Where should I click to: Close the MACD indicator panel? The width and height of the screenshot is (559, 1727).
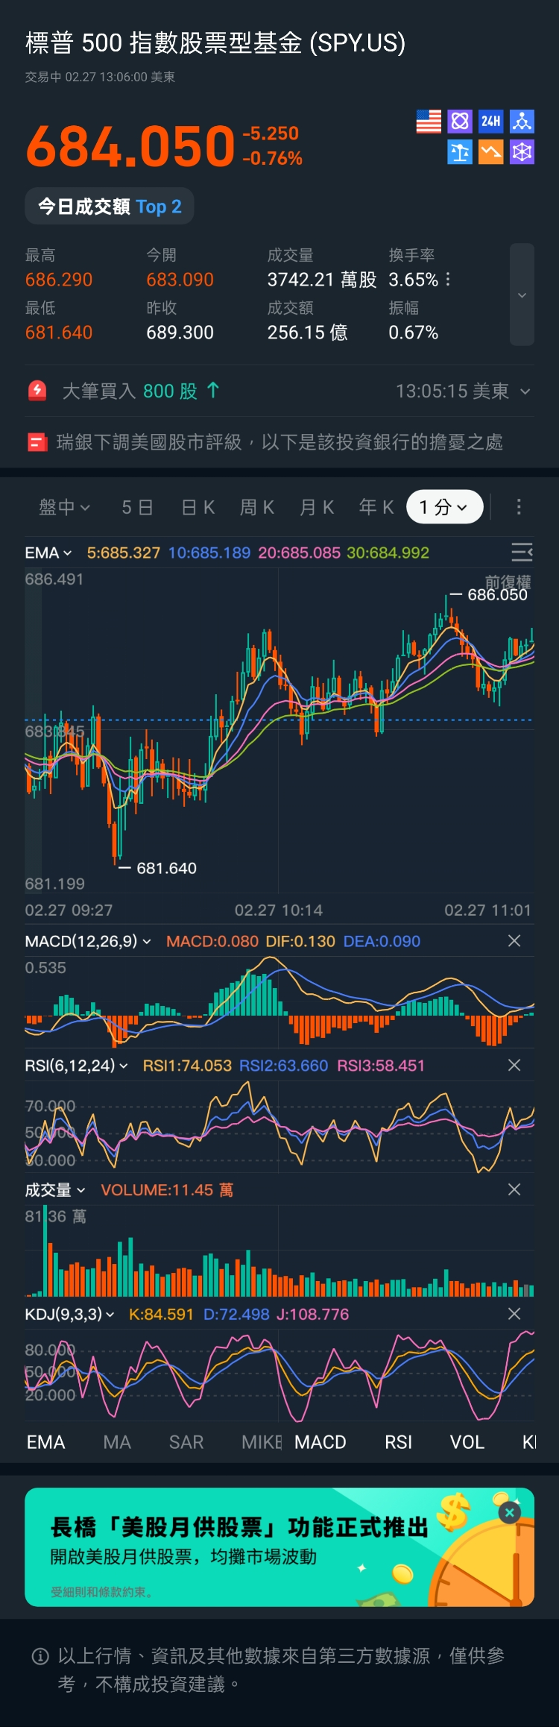click(514, 941)
